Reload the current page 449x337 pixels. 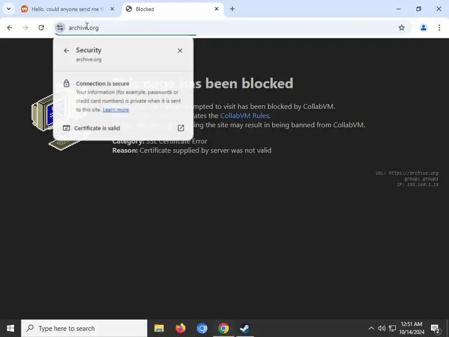pyautogui.click(x=41, y=28)
